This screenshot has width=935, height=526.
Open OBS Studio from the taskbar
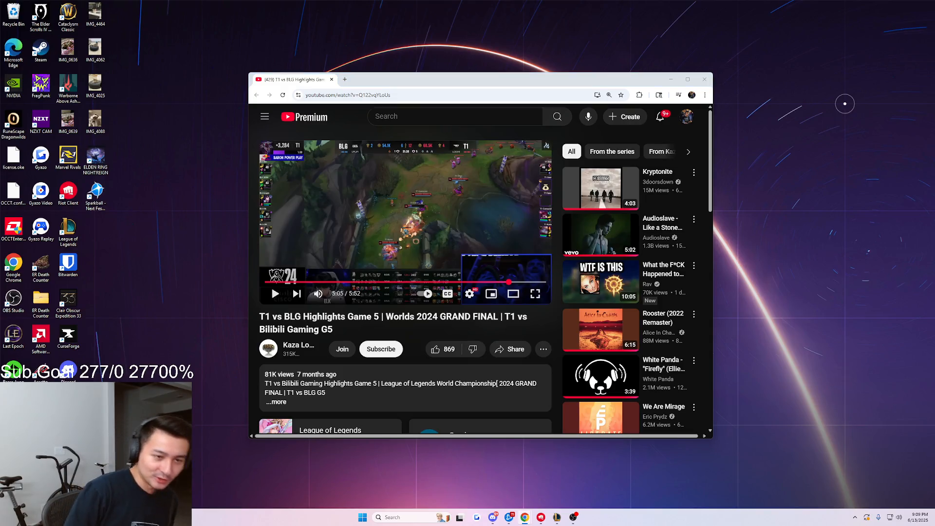(573, 517)
